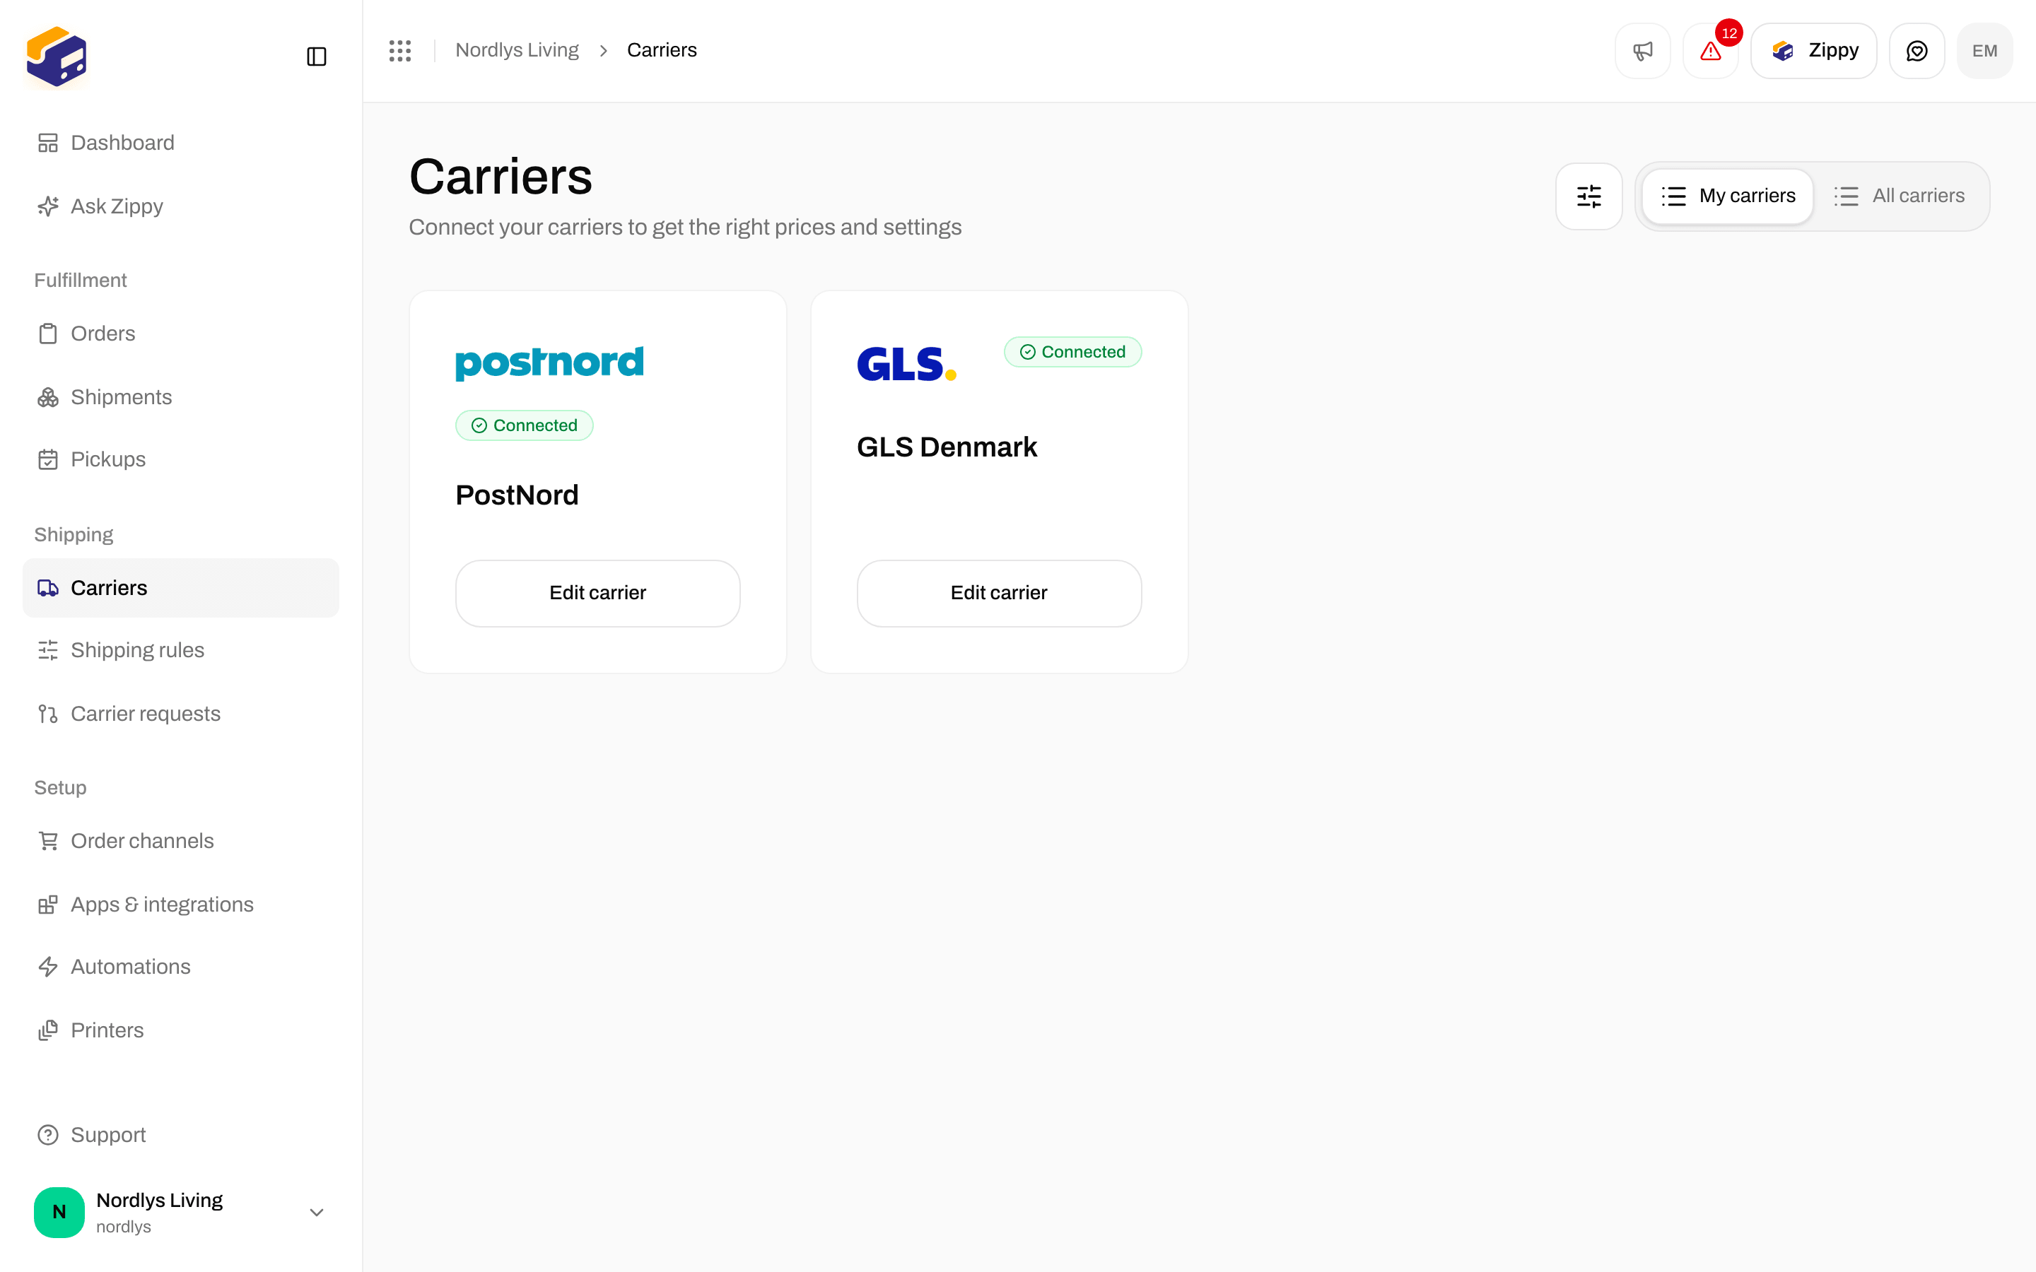
Task: Open Carrier requests
Action: coord(181,714)
